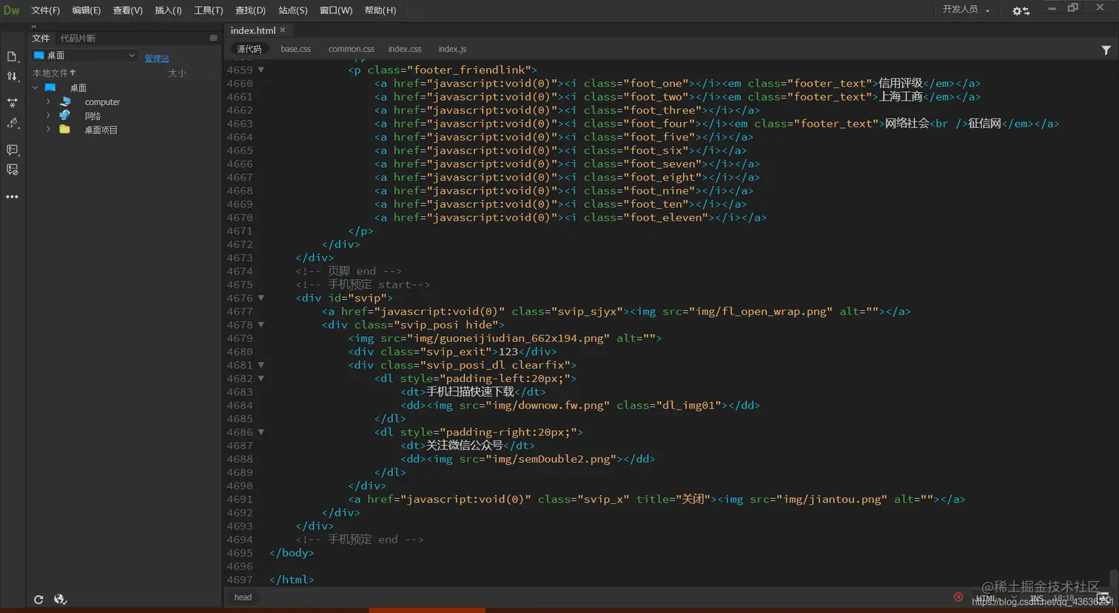Open the 查找(D) menu
The width and height of the screenshot is (1119, 613).
[250, 10]
